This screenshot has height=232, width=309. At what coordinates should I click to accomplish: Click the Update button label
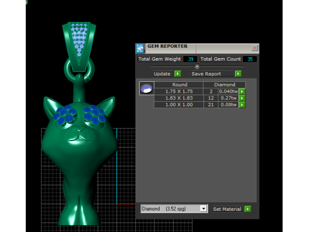162,74
